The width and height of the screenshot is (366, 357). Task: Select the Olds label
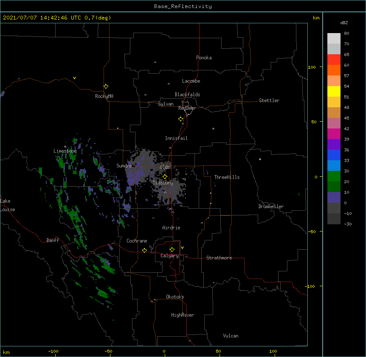[165, 167]
